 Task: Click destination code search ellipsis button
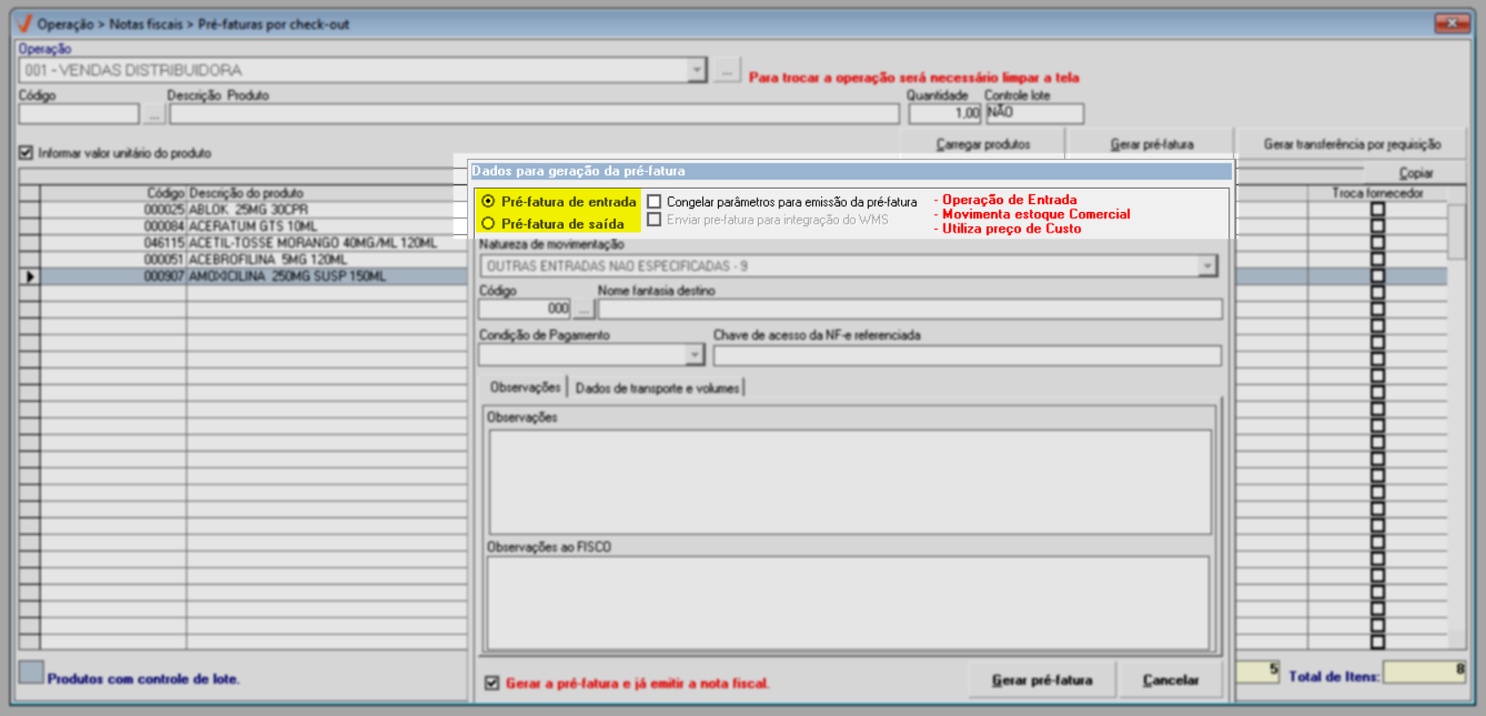(583, 310)
